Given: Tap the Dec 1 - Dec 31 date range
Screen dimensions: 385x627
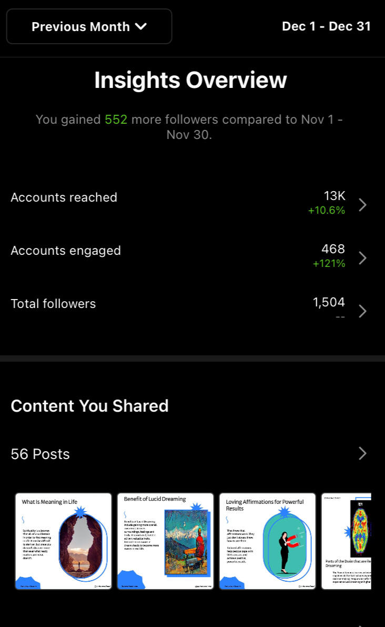Looking at the screenshot, I should (326, 26).
